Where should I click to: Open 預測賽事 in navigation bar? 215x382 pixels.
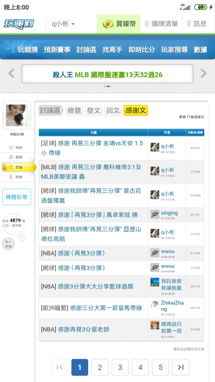click(57, 50)
